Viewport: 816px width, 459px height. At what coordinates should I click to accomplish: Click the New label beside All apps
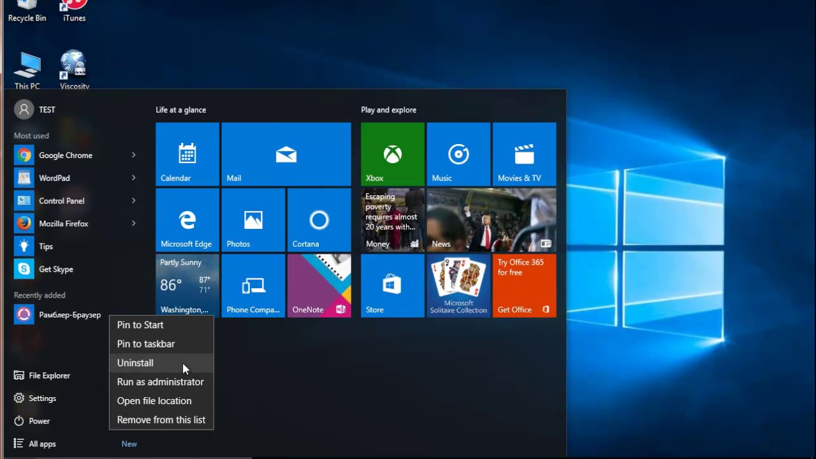[129, 444]
